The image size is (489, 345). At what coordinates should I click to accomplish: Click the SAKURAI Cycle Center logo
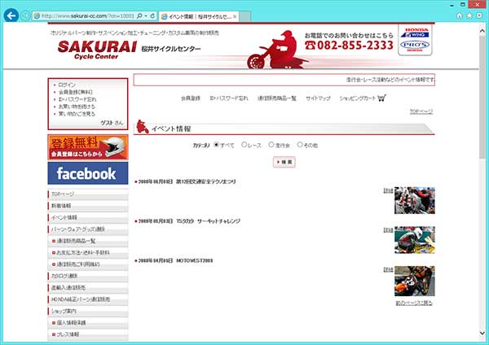click(97, 50)
